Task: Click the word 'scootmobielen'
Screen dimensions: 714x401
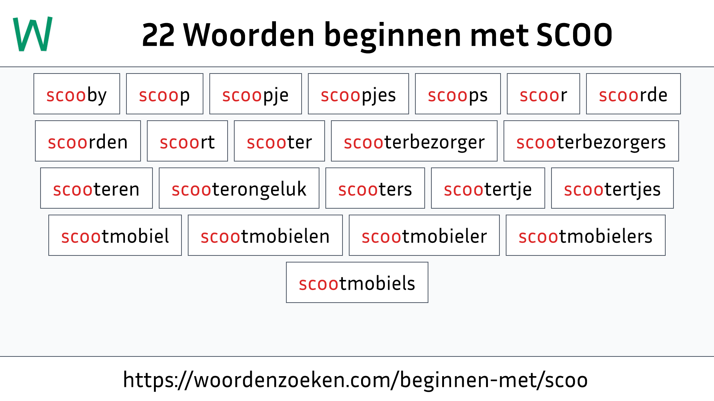Action: click(265, 236)
